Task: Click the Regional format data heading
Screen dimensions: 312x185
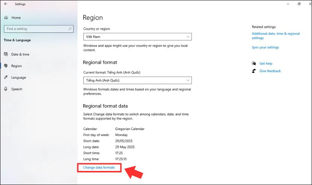Action: click(x=105, y=106)
